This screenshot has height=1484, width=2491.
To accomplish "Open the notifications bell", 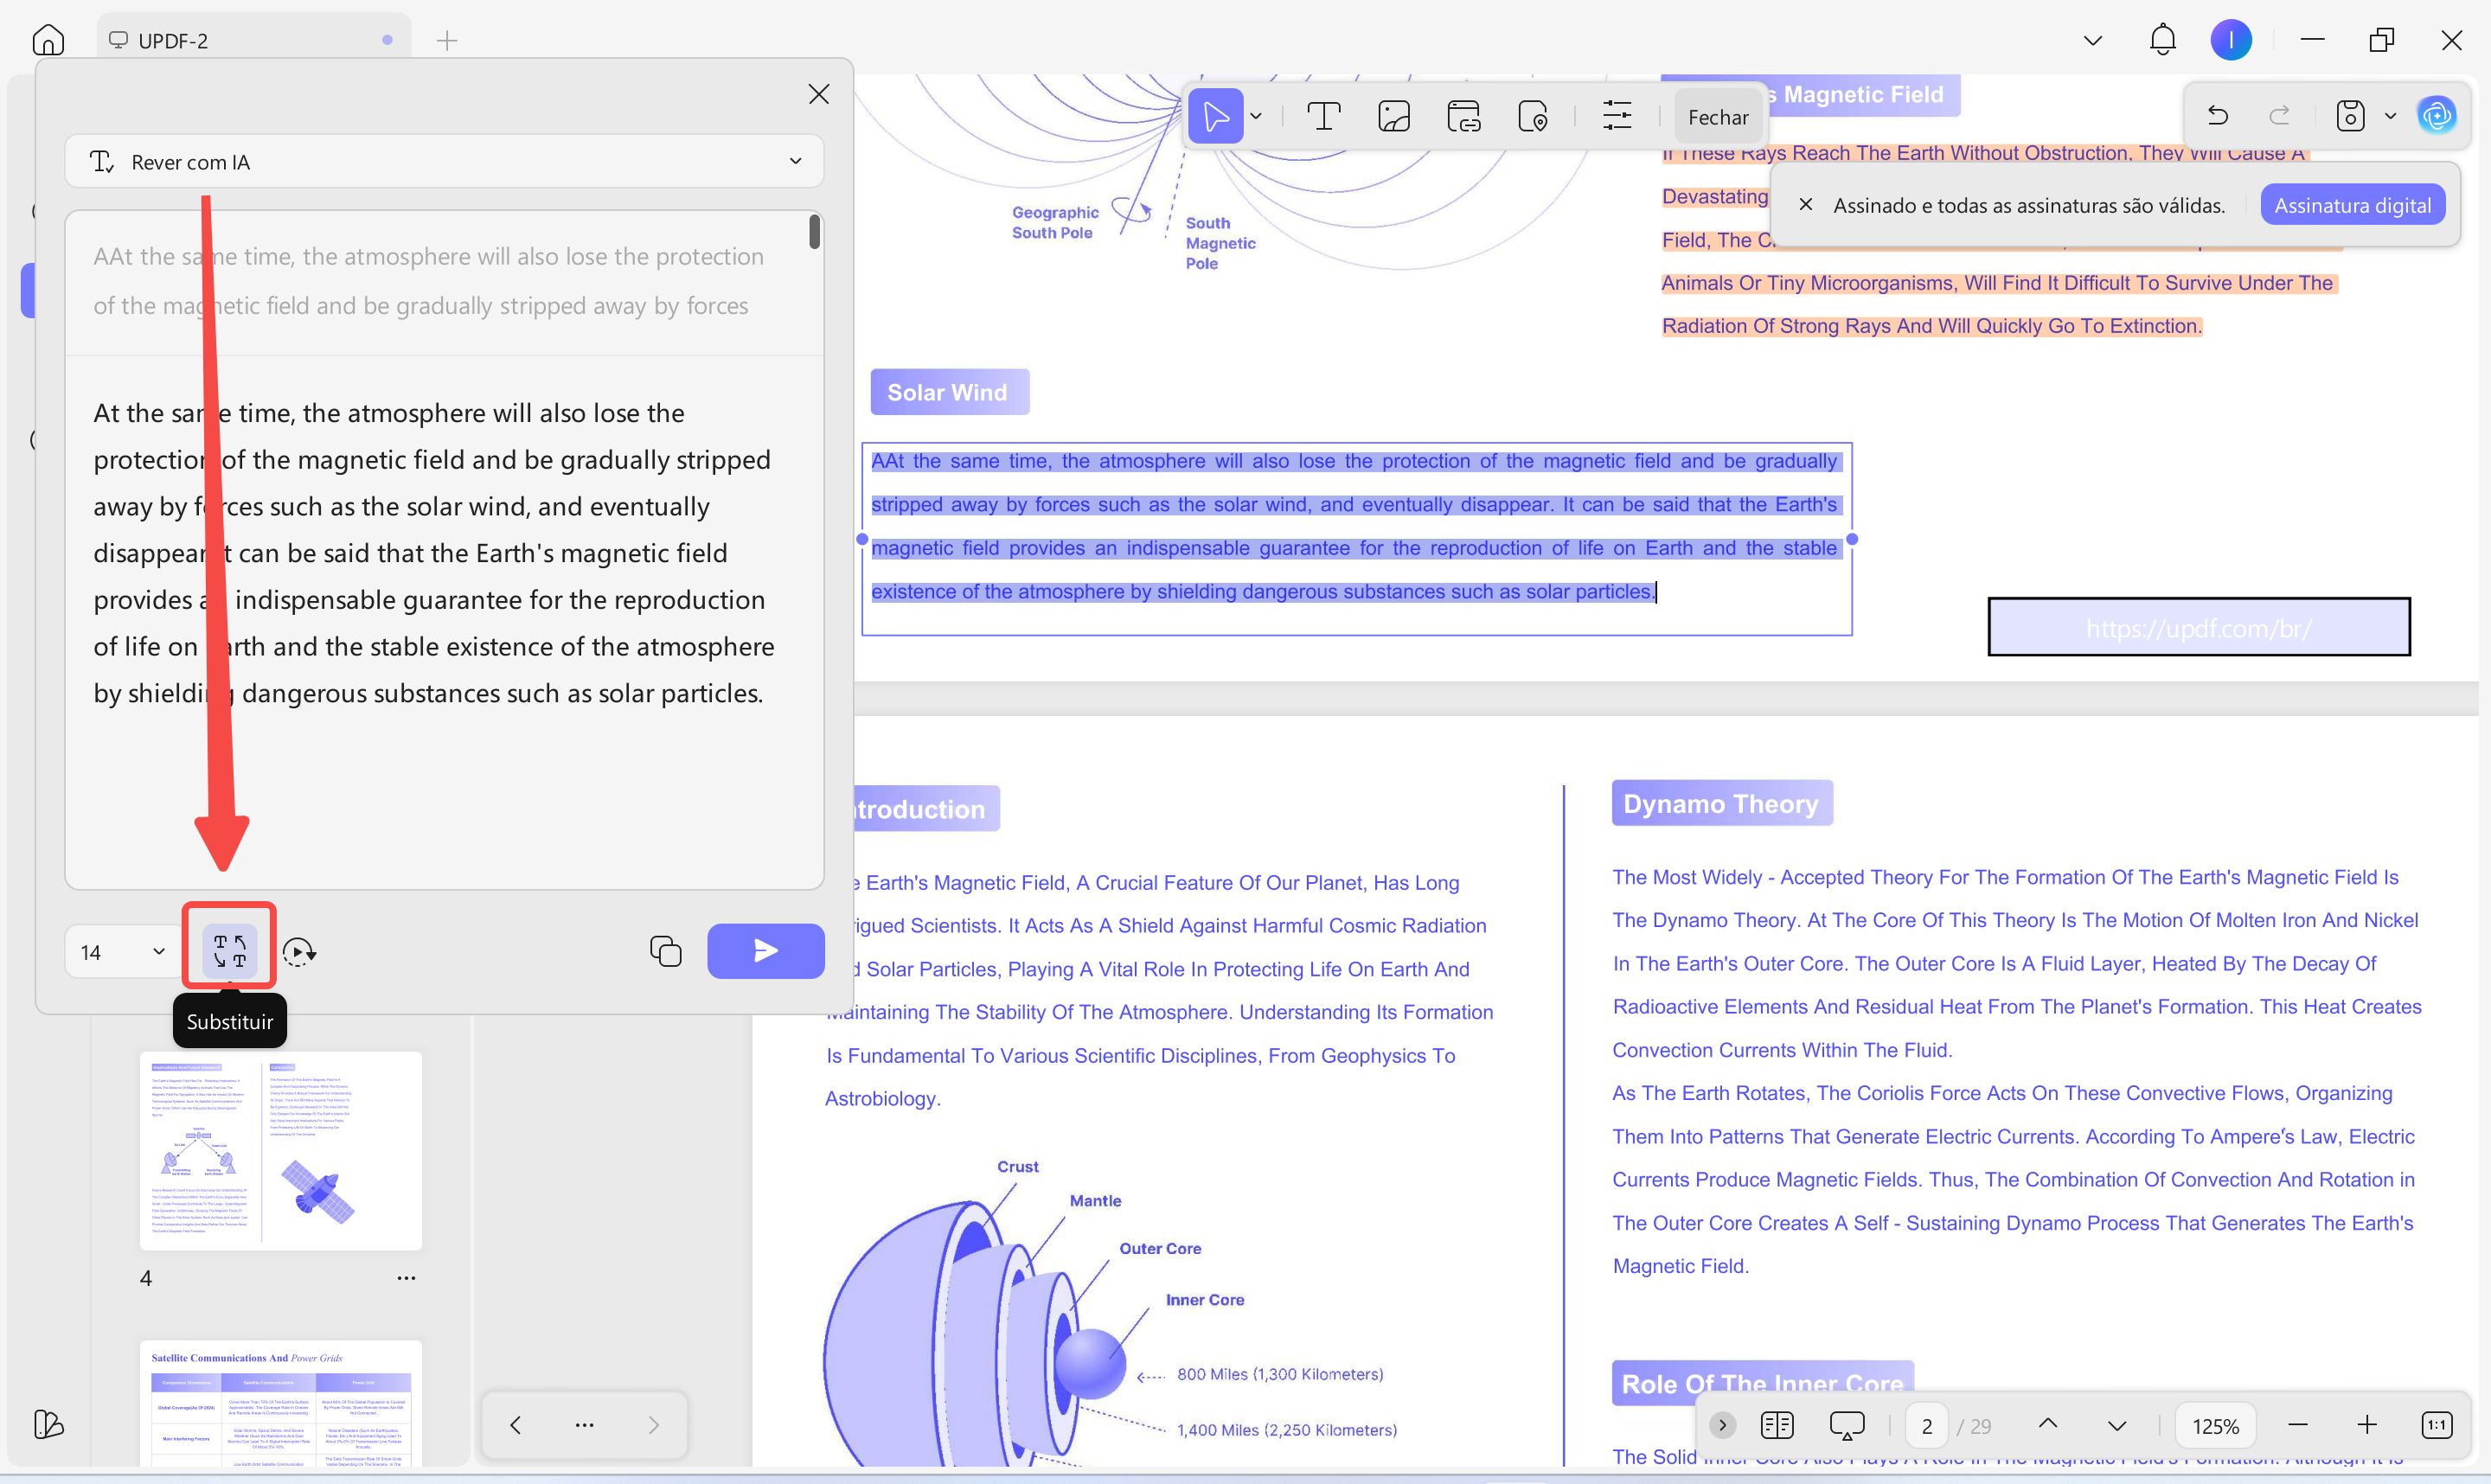I will [x=2162, y=40].
